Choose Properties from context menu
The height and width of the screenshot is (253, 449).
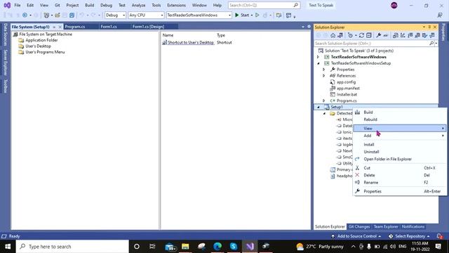click(x=400, y=191)
